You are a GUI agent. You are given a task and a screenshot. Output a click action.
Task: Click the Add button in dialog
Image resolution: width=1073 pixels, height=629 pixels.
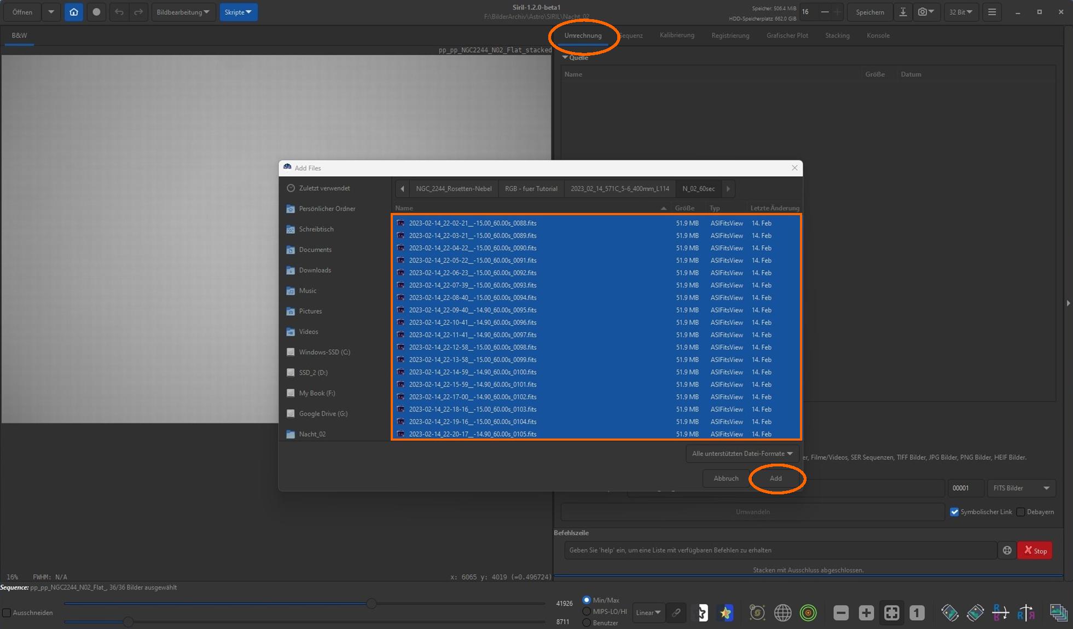pos(775,478)
